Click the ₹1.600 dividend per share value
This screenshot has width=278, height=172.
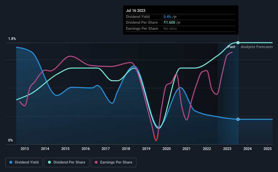[169, 23]
